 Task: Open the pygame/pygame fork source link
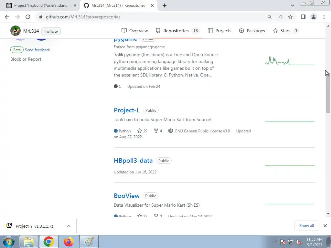[150, 47]
